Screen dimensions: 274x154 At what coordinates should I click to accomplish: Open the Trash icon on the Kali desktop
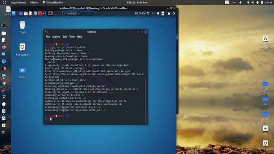tap(22, 27)
